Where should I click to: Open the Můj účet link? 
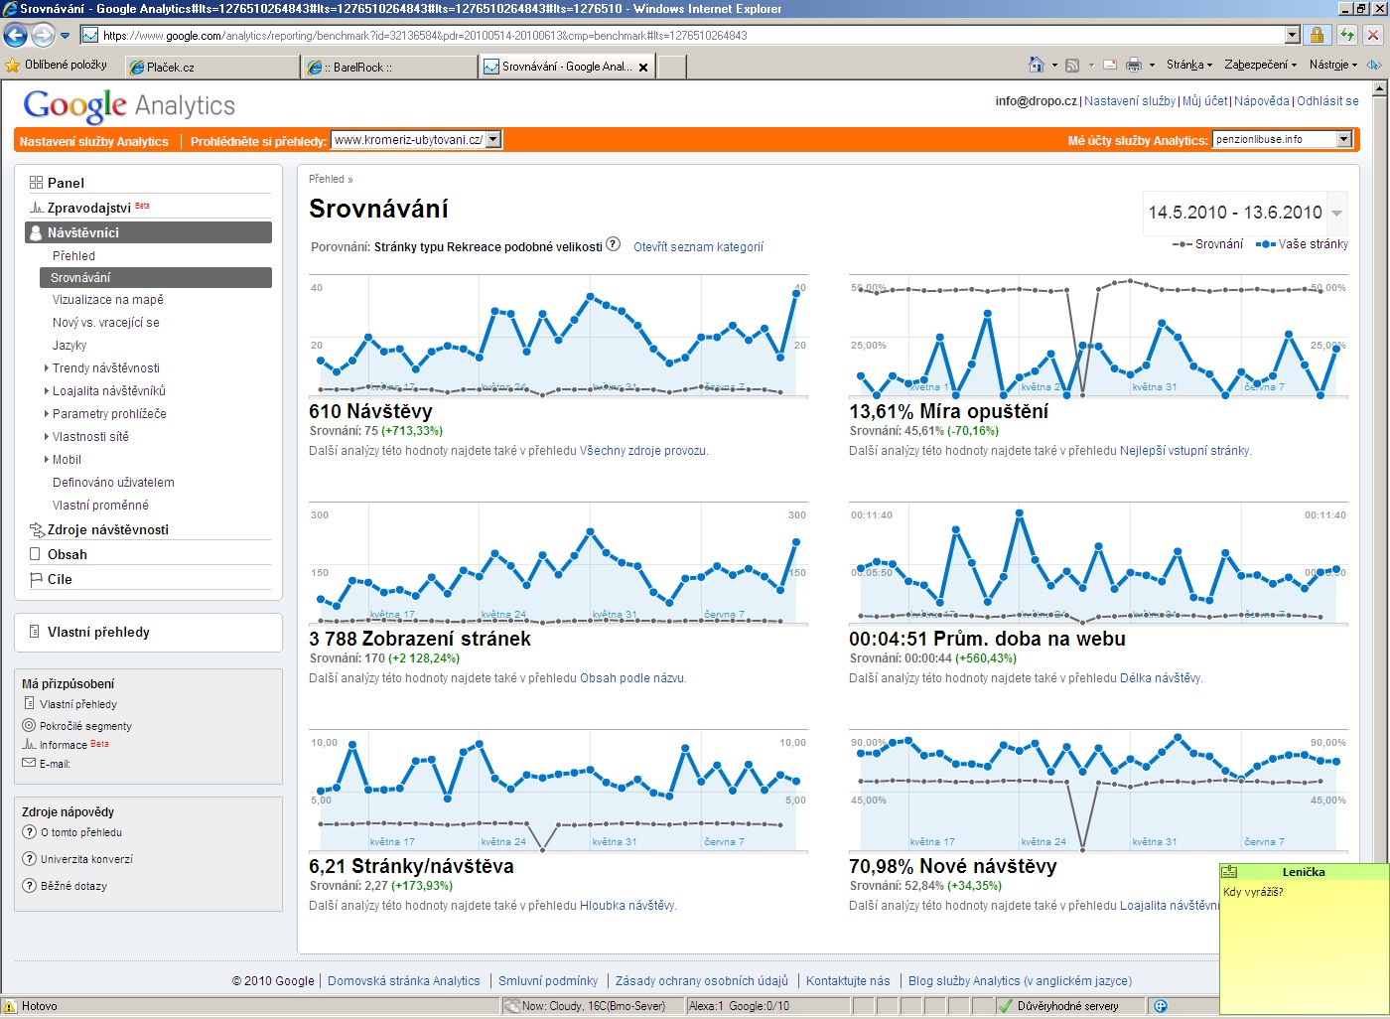pos(1204,101)
